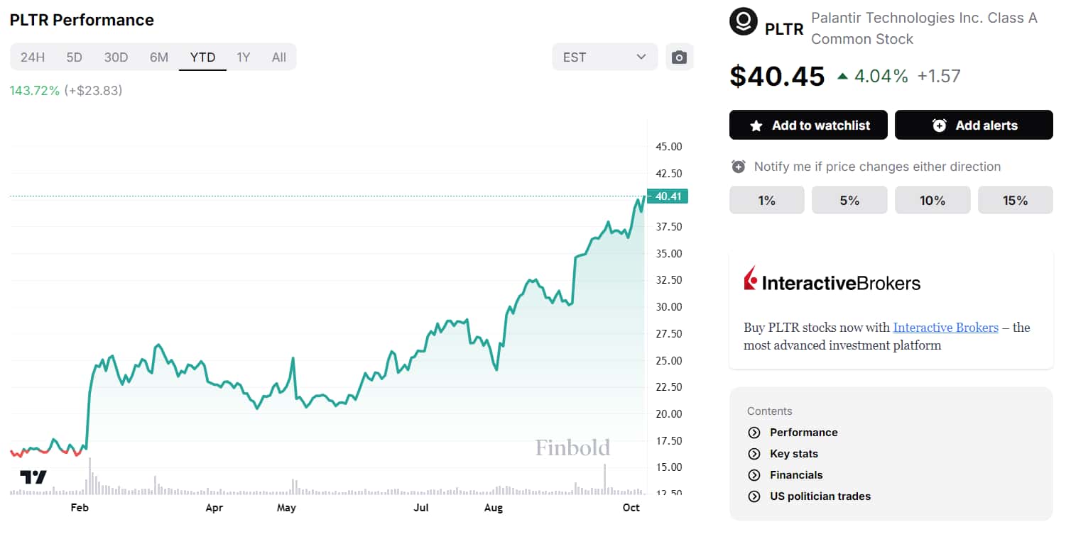Switch chart range to 6M
1071x534 pixels.
[159, 57]
